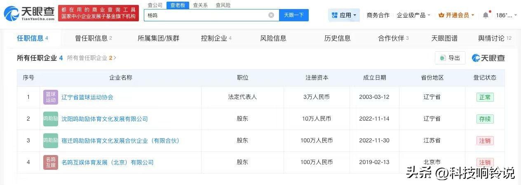Select the 任职信息 tab
The height and width of the screenshot is (185, 521).
33,38
